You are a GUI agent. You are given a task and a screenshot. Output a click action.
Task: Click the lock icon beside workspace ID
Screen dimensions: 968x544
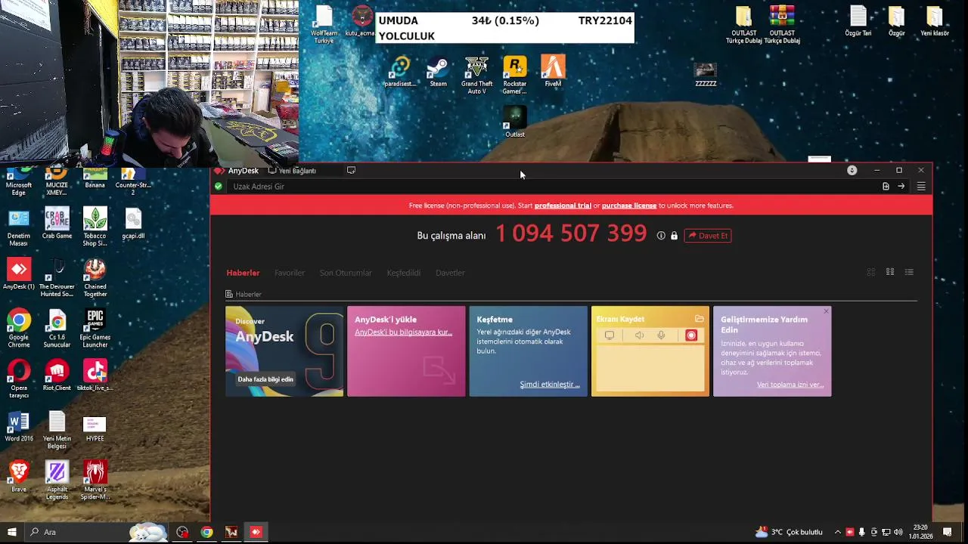[674, 236]
